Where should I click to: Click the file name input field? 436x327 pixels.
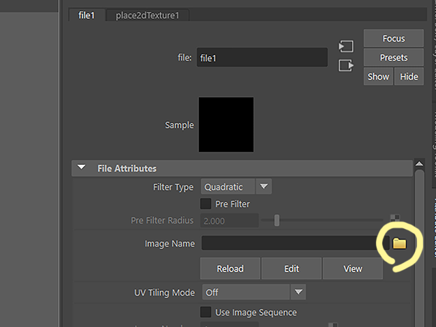(x=262, y=57)
